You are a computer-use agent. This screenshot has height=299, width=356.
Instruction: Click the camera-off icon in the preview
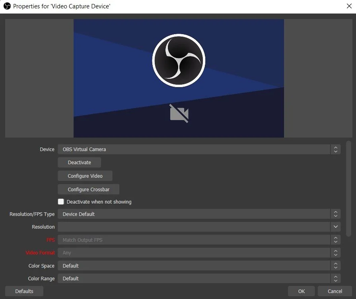pos(179,113)
